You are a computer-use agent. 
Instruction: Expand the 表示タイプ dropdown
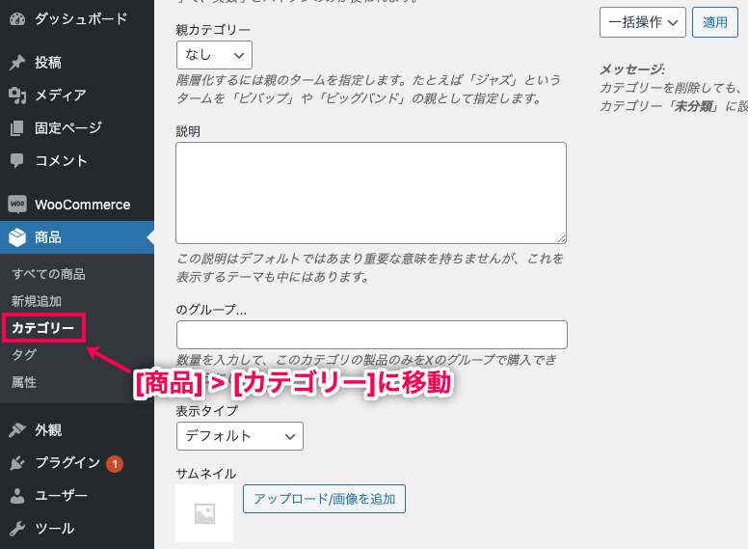pos(240,436)
